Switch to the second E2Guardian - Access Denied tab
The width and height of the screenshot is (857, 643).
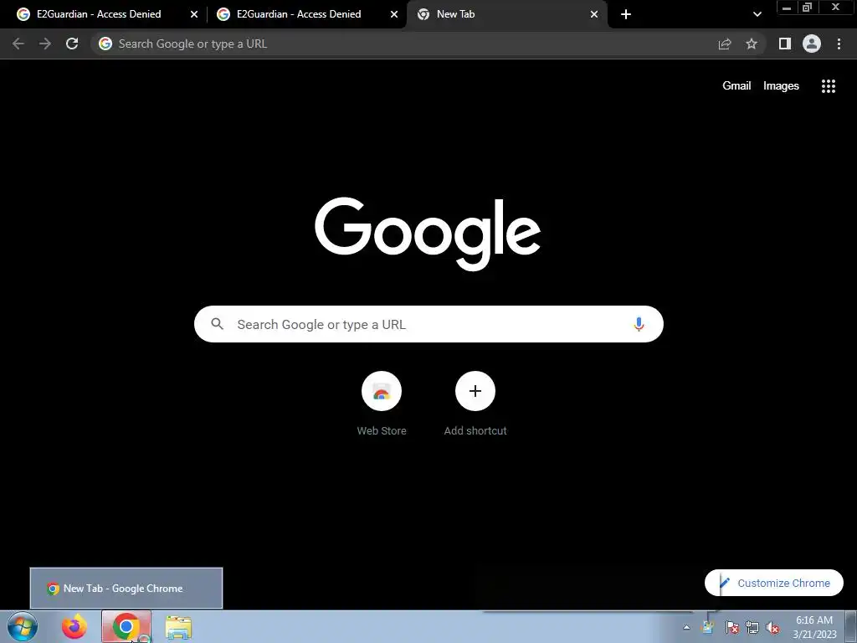pyautogui.click(x=299, y=14)
